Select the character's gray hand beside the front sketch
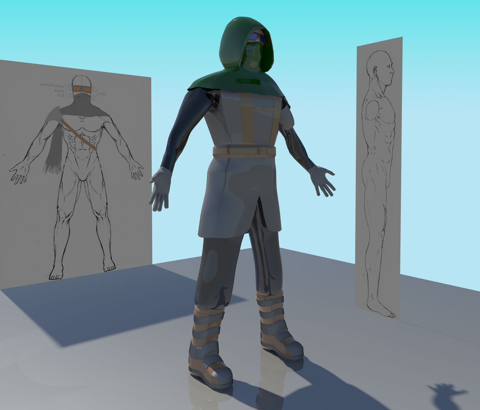480x410 pixels. [160, 189]
